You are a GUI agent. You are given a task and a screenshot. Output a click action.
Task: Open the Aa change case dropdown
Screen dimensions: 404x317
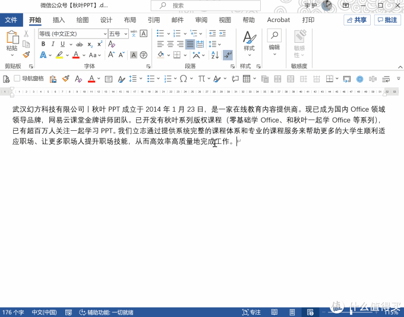click(95, 55)
